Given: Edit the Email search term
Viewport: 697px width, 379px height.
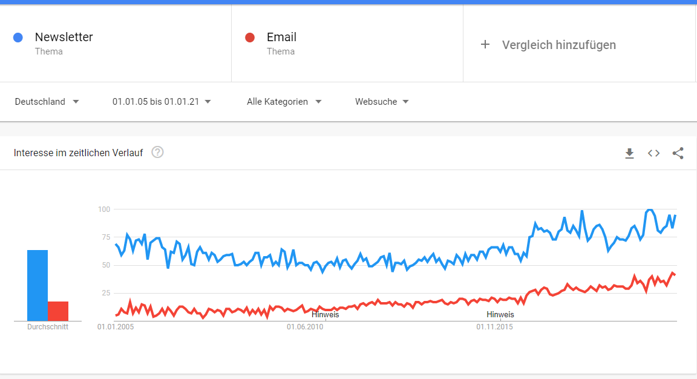Looking at the screenshot, I should (x=281, y=38).
